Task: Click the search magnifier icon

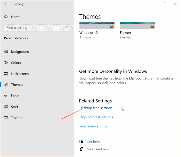Action: tap(67, 28)
